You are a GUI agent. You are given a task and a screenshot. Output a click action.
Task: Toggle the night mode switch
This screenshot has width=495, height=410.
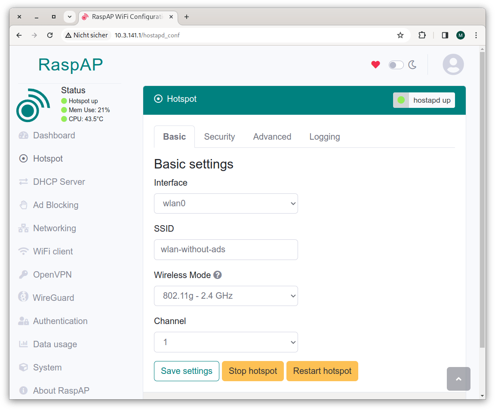tap(396, 65)
